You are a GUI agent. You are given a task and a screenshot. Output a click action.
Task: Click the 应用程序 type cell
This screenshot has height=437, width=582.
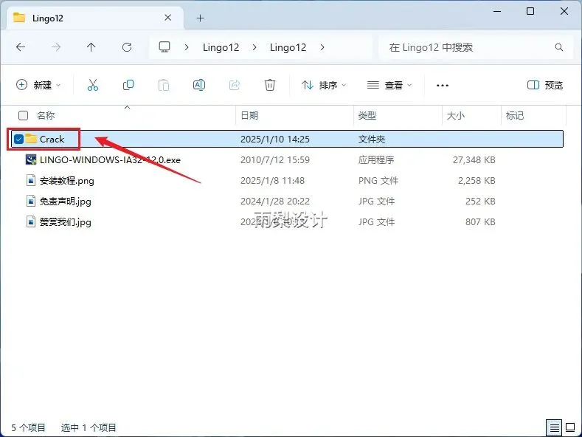[376, 159]
